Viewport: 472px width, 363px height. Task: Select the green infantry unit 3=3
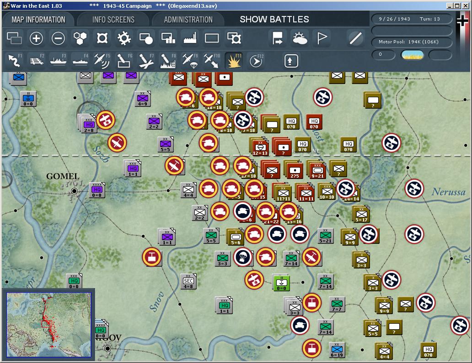click(222, 259)
